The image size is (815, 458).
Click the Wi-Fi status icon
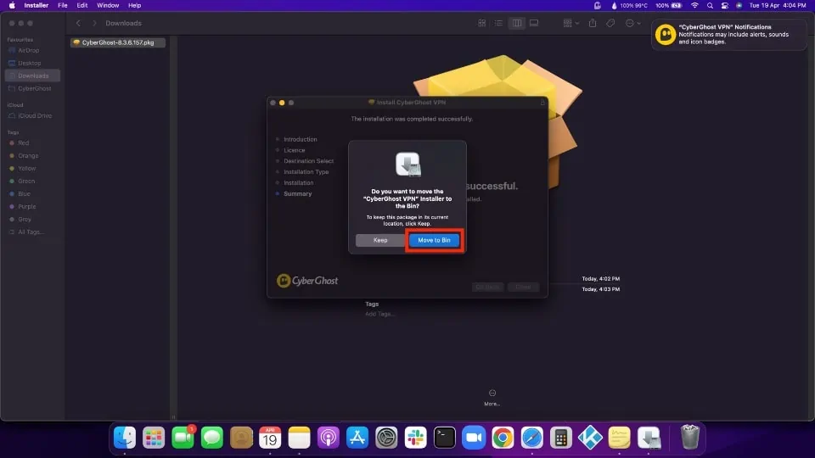point(694,5)
